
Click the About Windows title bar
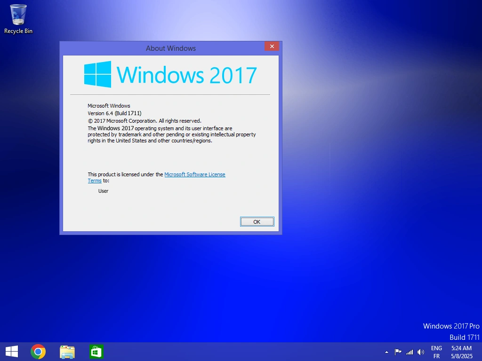point(171,48)
